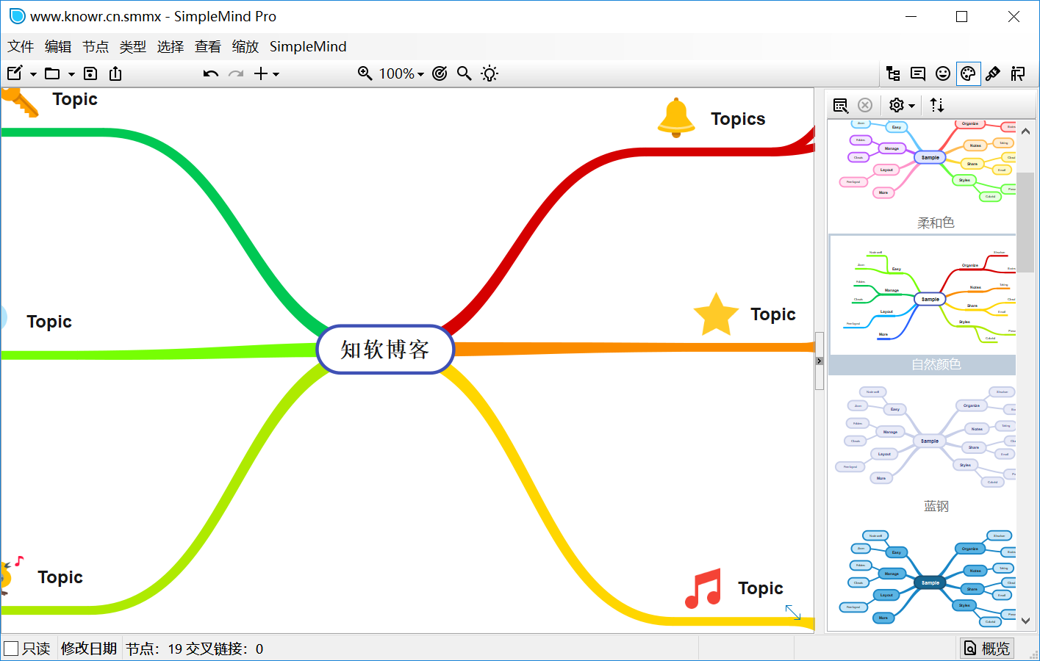This screenshot has height=661, width=1040.
Task: Open the SimpleMind menu
Action: click(x=308, y=47)
